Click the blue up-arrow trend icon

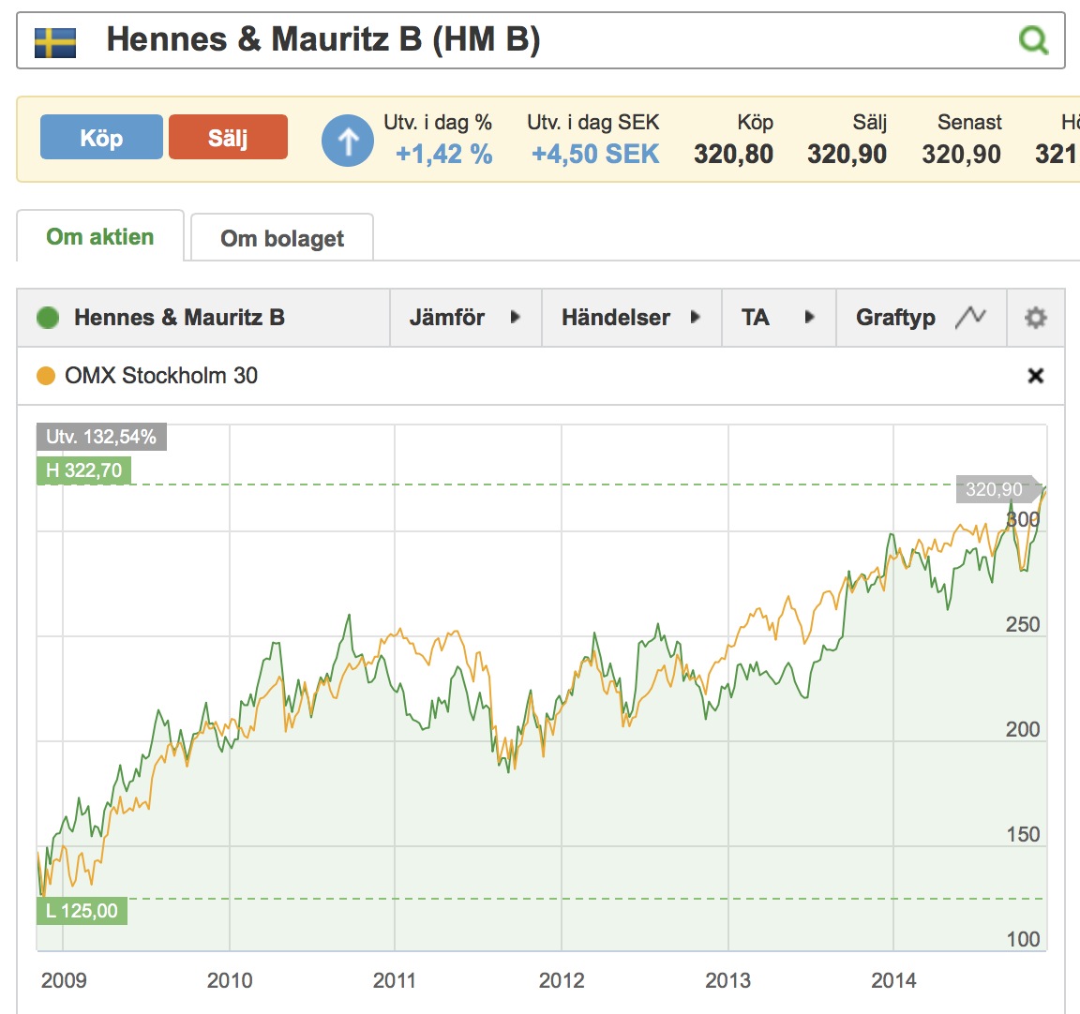(x=348, y=141)
